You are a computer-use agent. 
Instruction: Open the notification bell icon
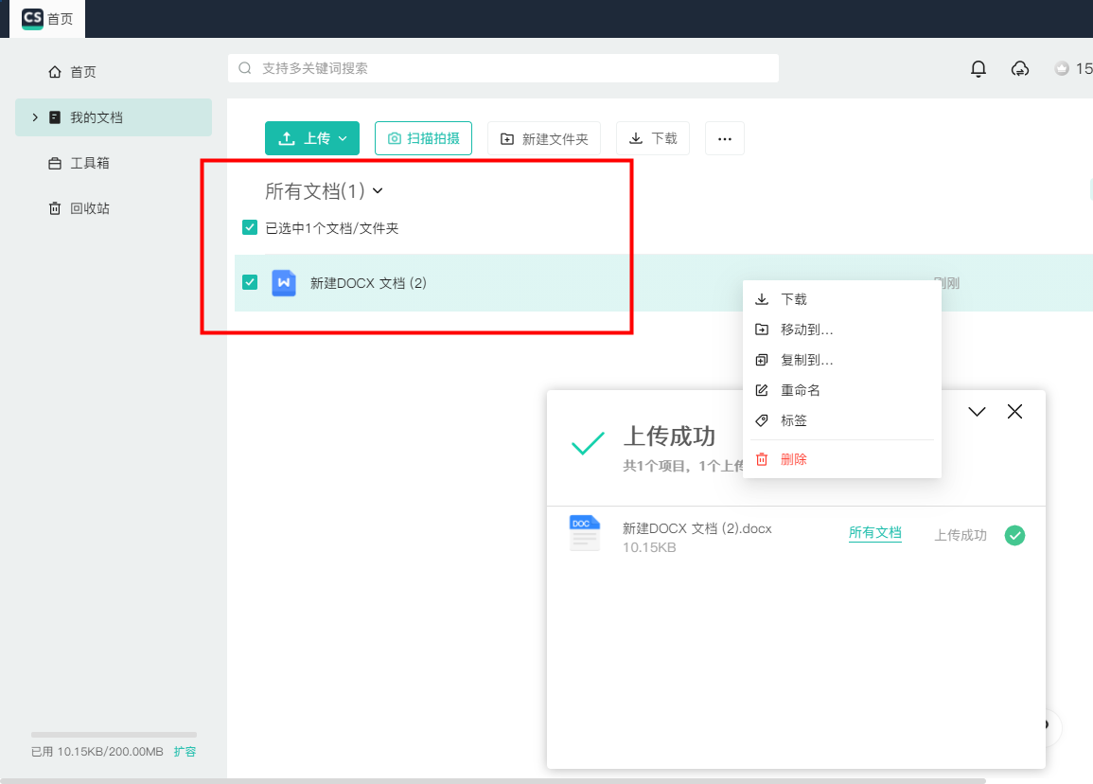coord(978,68)
